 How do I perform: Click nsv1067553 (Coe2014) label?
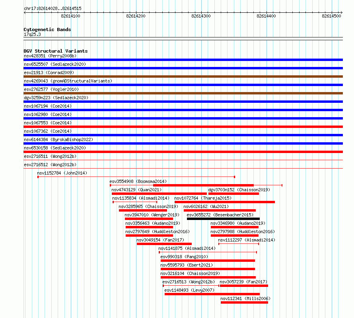tap(48, 123)
